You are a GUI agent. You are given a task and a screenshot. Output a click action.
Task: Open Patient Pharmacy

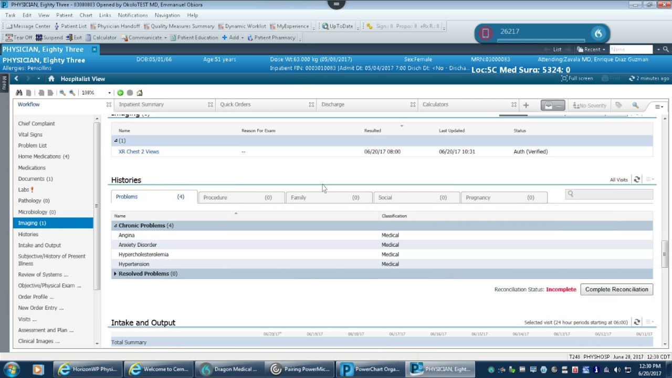[271, 37]
